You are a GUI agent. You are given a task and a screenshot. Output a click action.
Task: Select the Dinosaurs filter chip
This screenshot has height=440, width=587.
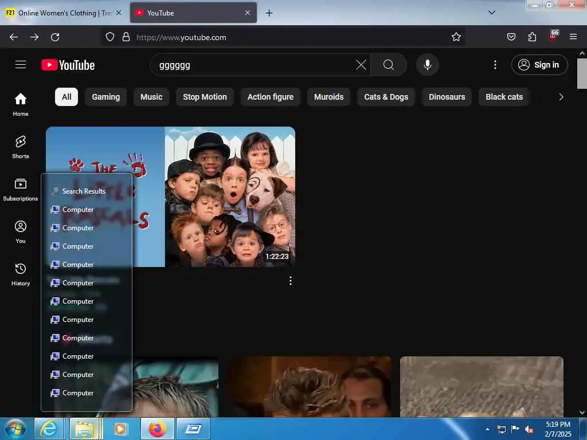pos(447,97)
